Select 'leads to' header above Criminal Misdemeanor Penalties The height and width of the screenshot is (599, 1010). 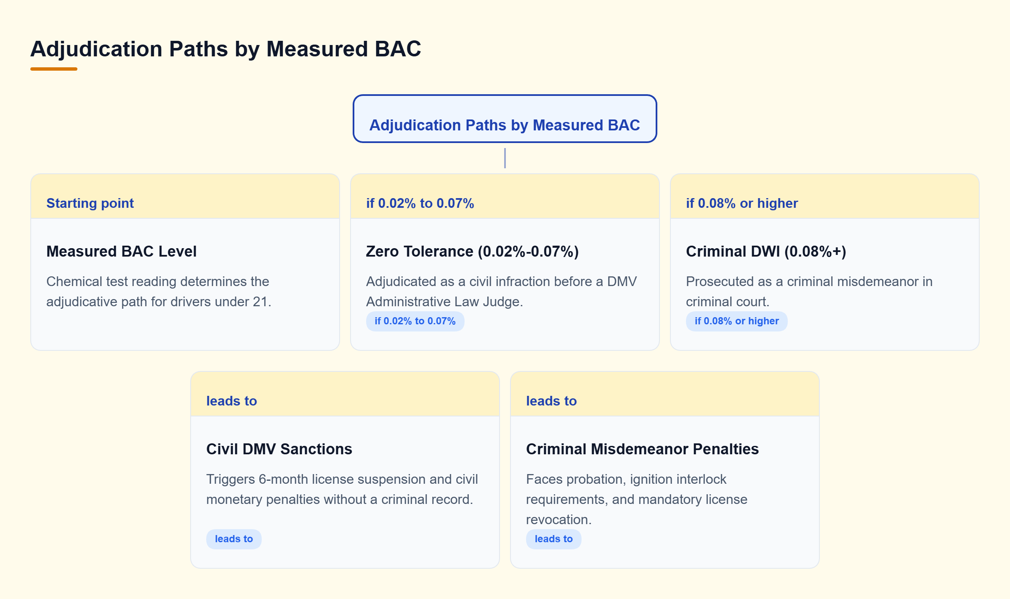click(x=664, y=394)
